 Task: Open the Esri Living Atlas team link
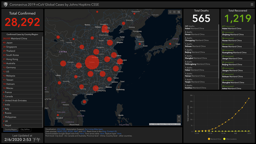click(x=94, y=129)
